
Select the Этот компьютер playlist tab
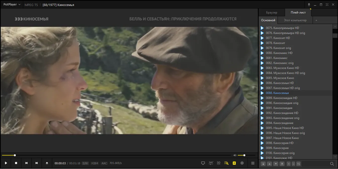click(x=295, y=20)
